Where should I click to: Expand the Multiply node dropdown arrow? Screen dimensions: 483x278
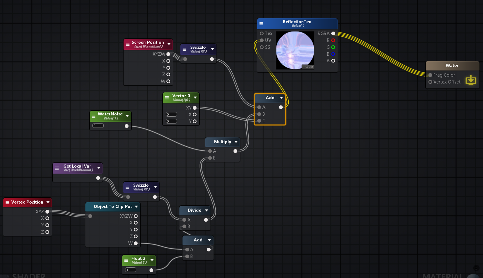[x=236, y=142]
